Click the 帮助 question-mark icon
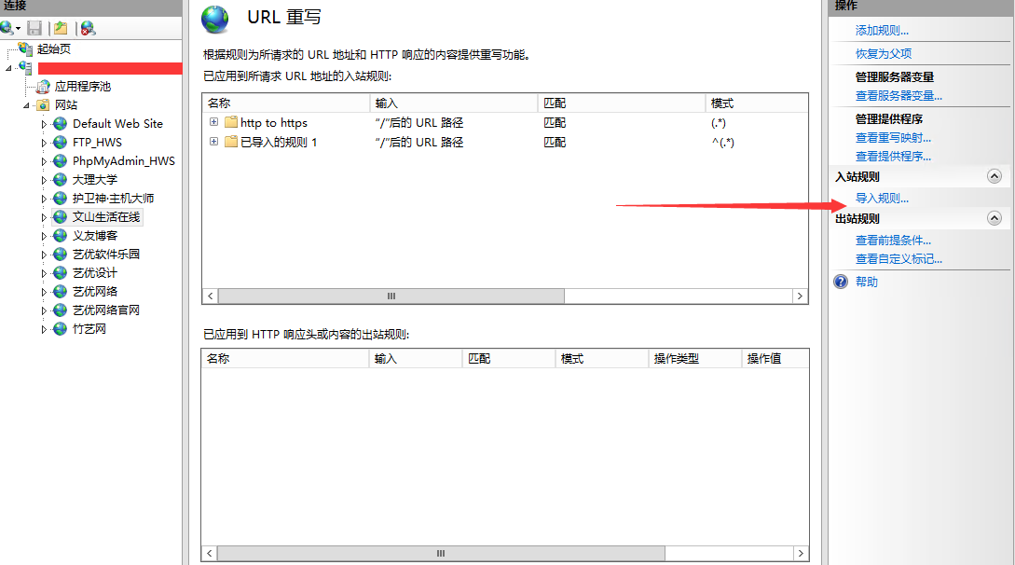Viewport: 1015px width, 565px height. (839, 281)
